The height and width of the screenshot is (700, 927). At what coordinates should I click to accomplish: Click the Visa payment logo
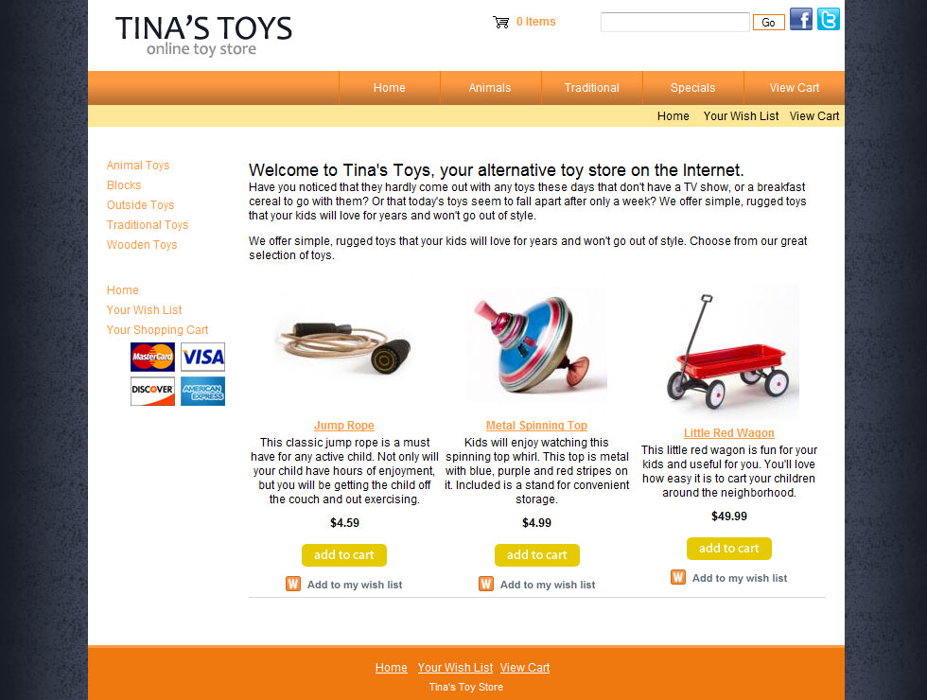point(202,358)
